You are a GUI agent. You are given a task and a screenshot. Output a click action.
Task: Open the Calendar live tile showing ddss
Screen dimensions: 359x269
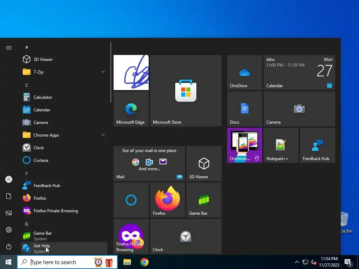pyautogui.click(x=299, y=73)
